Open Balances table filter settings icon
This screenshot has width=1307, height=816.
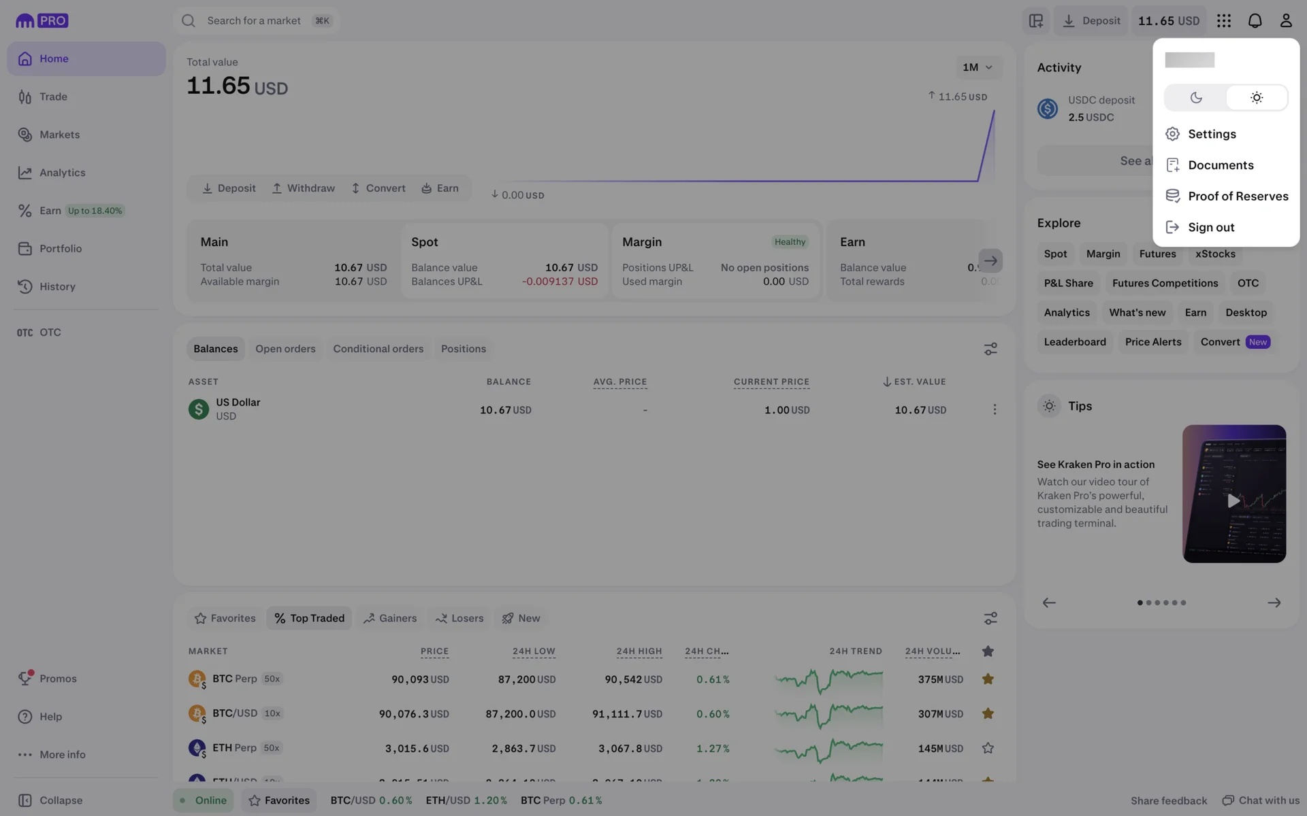click(x=990, y=349)
